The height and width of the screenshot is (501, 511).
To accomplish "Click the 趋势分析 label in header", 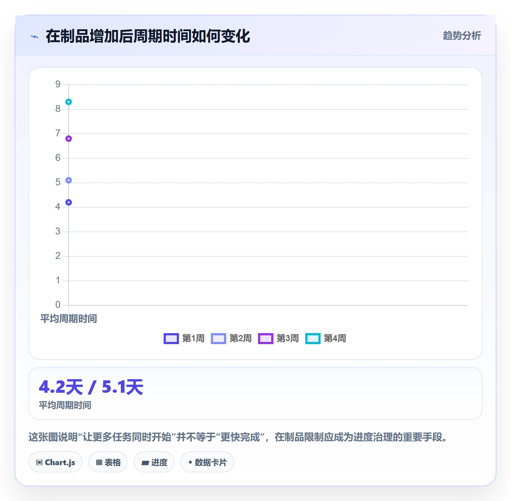I will tap(462, 36).
